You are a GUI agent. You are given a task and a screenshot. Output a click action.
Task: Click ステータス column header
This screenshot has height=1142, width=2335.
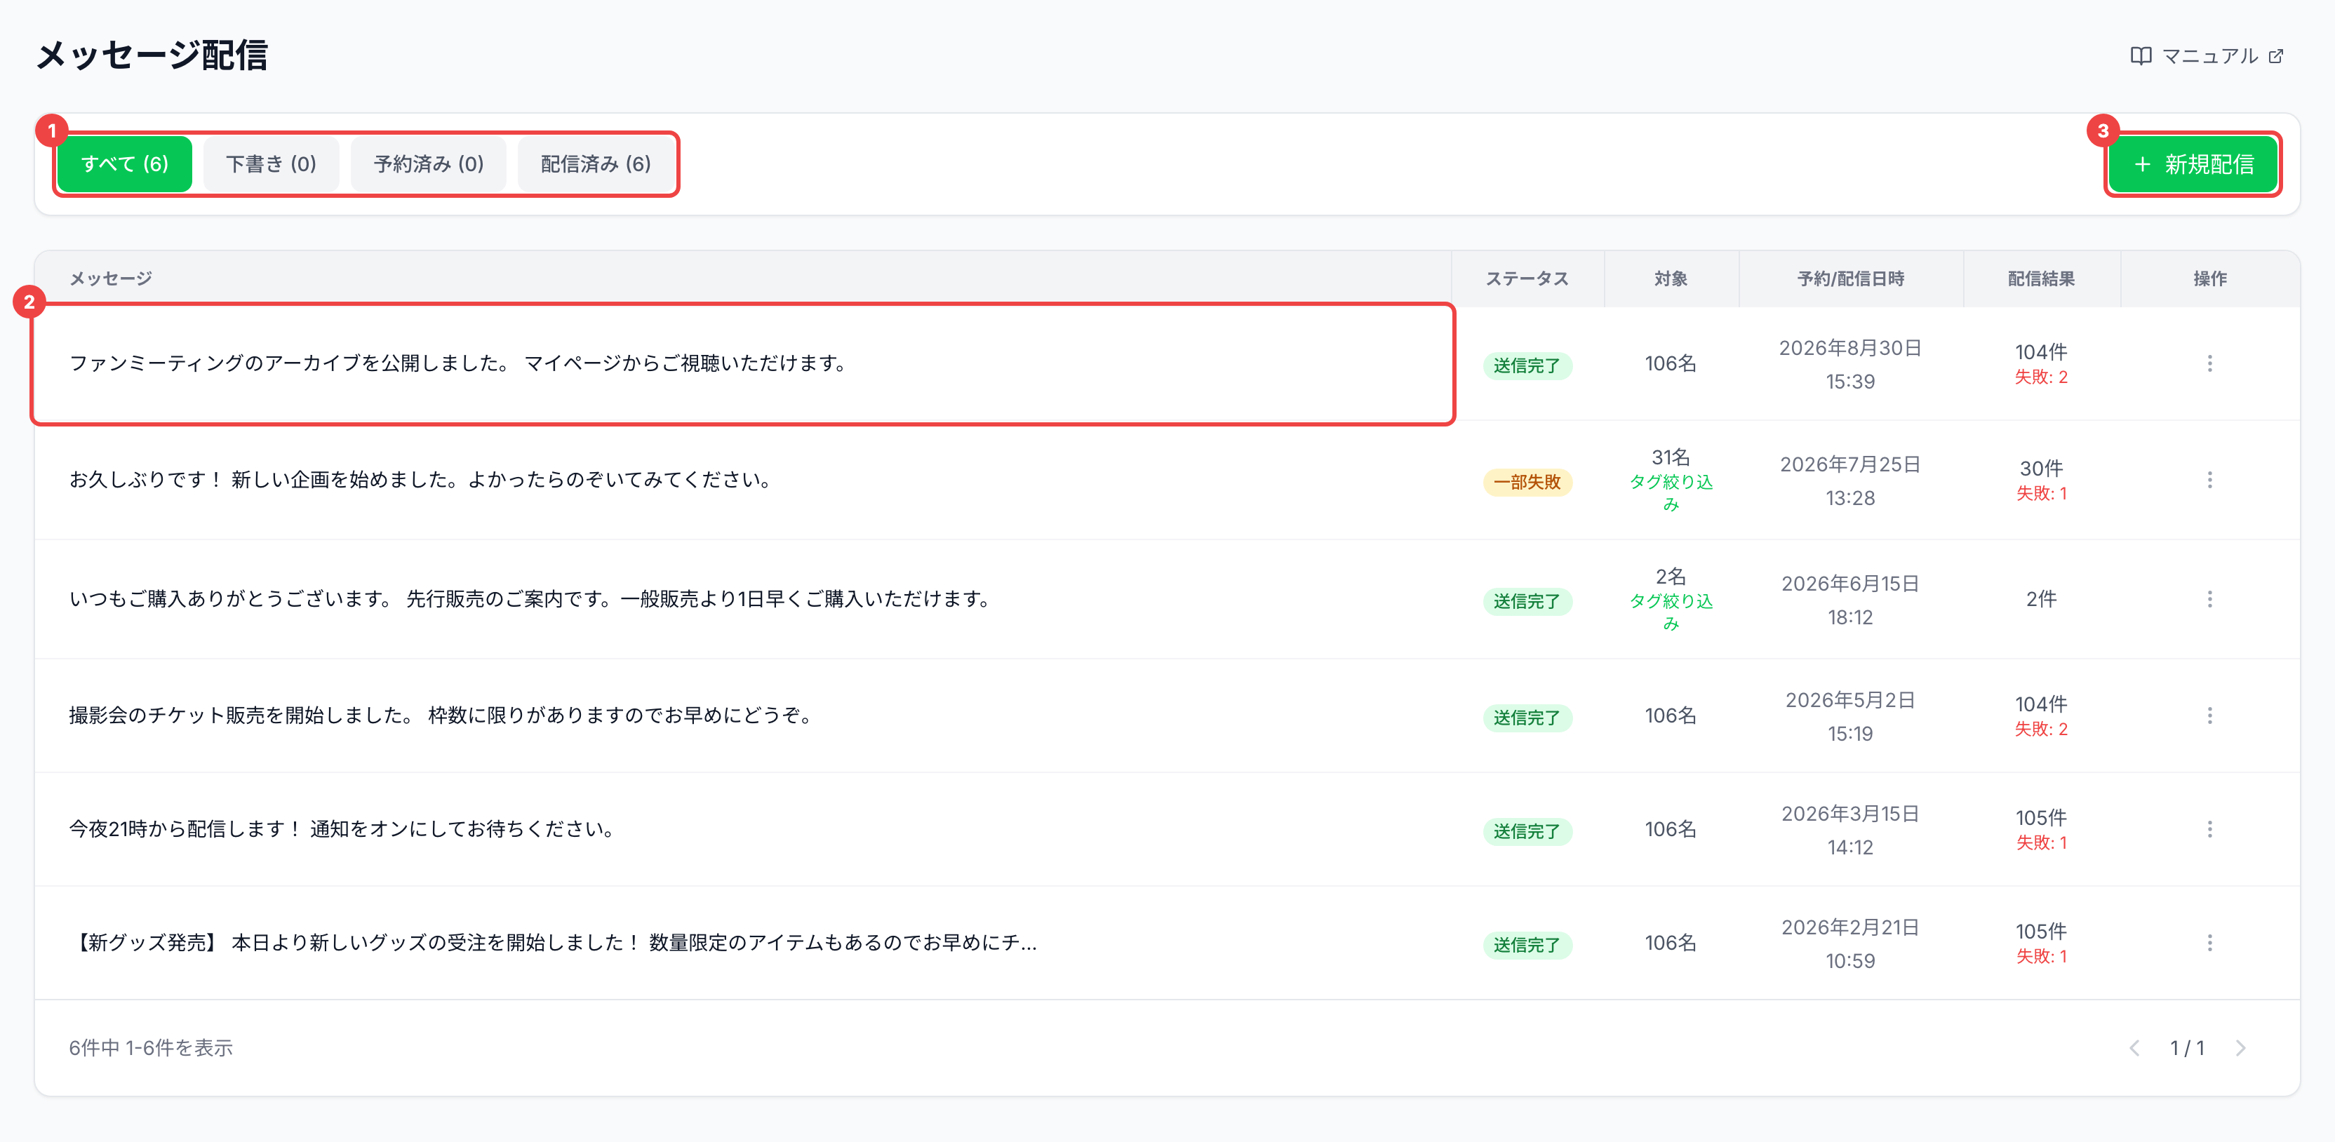tap(1527, 279)
